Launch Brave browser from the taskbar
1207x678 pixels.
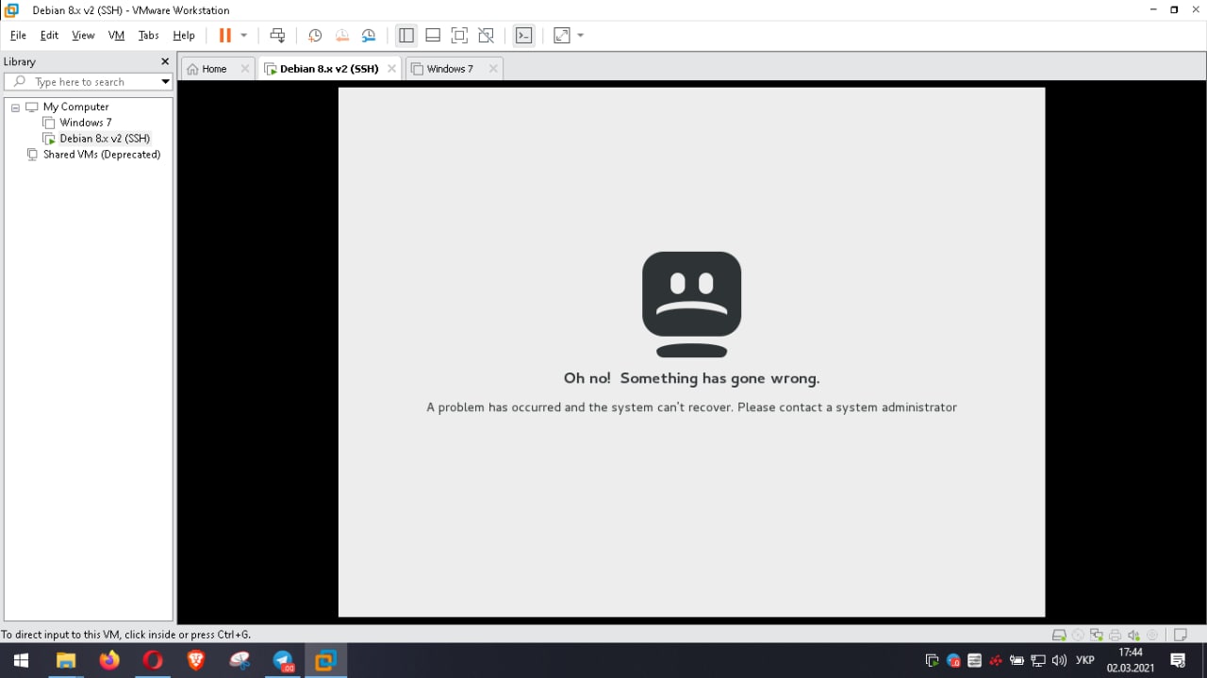coord(196,661)
